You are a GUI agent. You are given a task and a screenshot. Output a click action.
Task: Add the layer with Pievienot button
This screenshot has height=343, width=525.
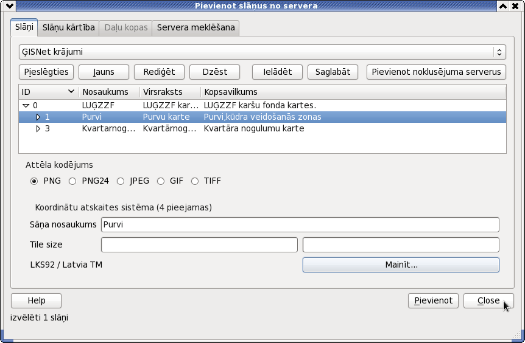(x=433, y=301)
